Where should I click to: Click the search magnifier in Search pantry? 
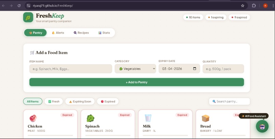pos(214,101)
